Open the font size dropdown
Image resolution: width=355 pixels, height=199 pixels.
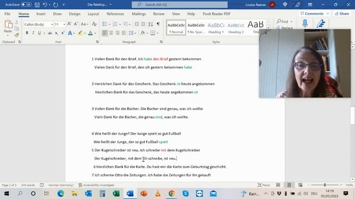tap(64, 24)
